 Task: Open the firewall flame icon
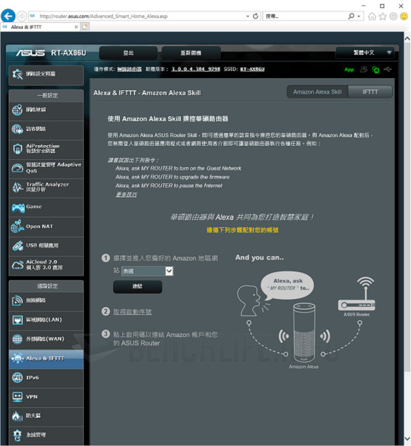point(17,416)
